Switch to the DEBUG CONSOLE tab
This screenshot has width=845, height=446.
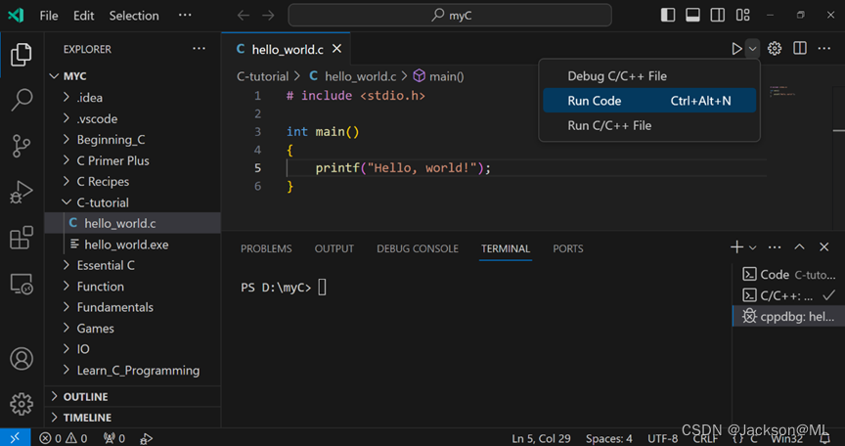tap(418, 248)
